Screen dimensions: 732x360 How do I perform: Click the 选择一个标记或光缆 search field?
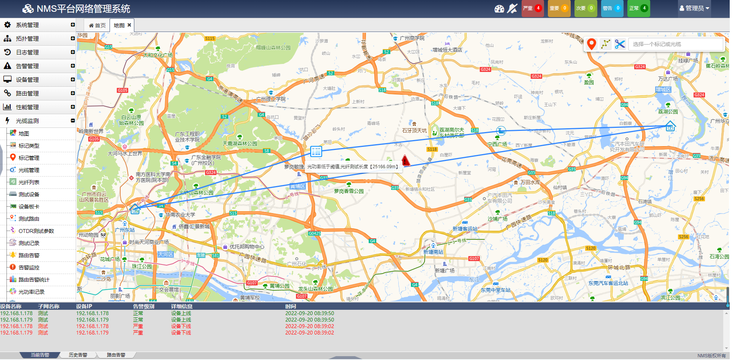(675, 44)
